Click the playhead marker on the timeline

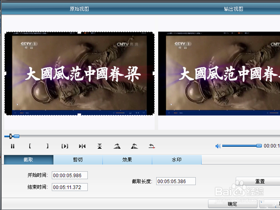11,136
